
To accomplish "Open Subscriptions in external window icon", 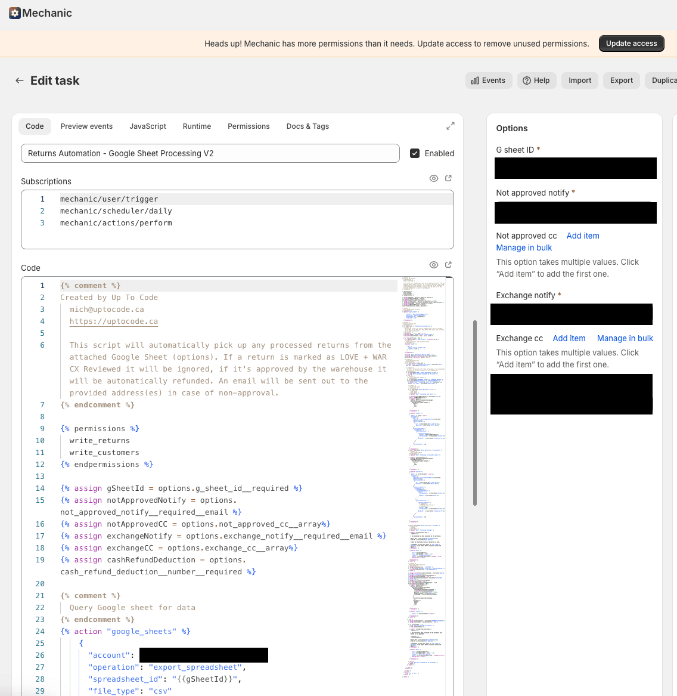I will [449, 178].
